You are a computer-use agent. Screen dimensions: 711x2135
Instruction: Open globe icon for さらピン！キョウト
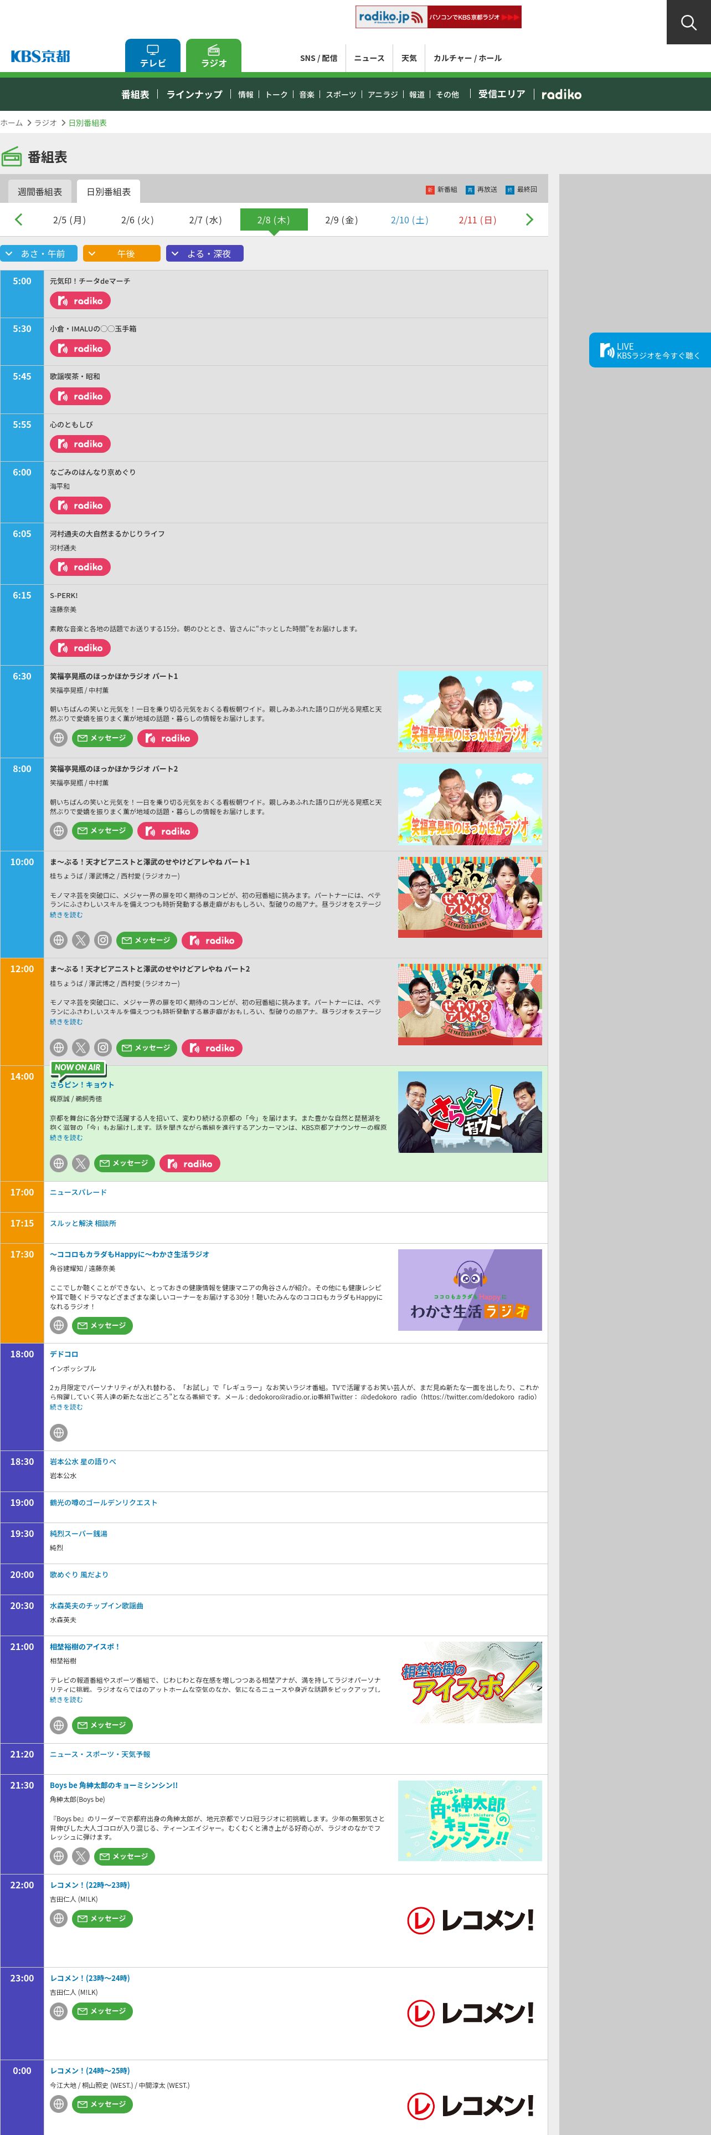click(58, 1163)
